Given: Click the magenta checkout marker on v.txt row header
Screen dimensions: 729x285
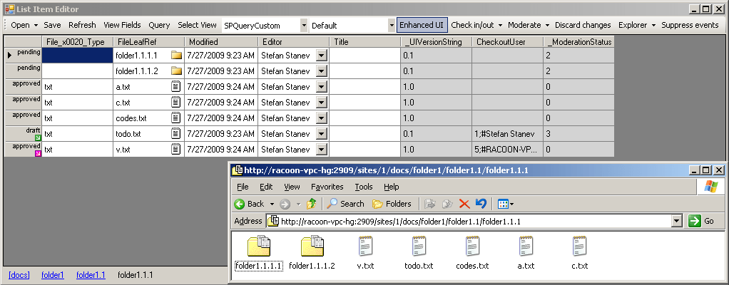Looking at the screenshot, I should point(38,154).
